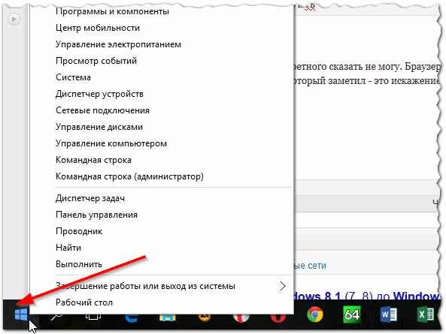Open Microsoft Word from the taskbar

(389, 314)
